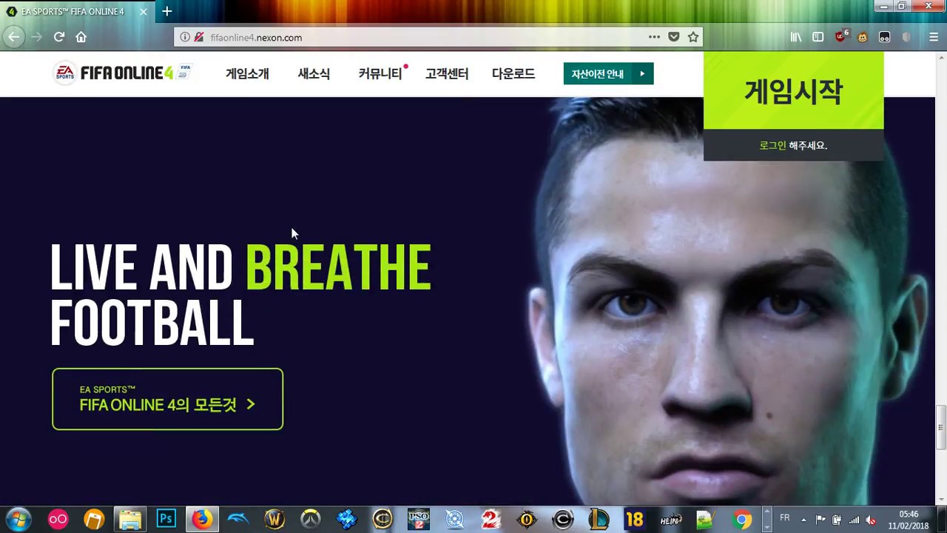The height and width of the screenshot is (533, 947).
Task: Open FIFA 18 taskbar icon
Action: click(x=635, y=520)
